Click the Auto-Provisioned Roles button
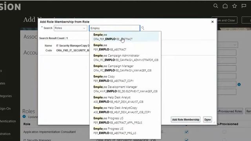 click(x=230, y=111)
